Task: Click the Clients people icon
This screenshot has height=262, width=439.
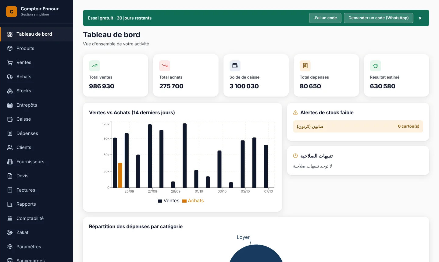Action: pos(10,147)
